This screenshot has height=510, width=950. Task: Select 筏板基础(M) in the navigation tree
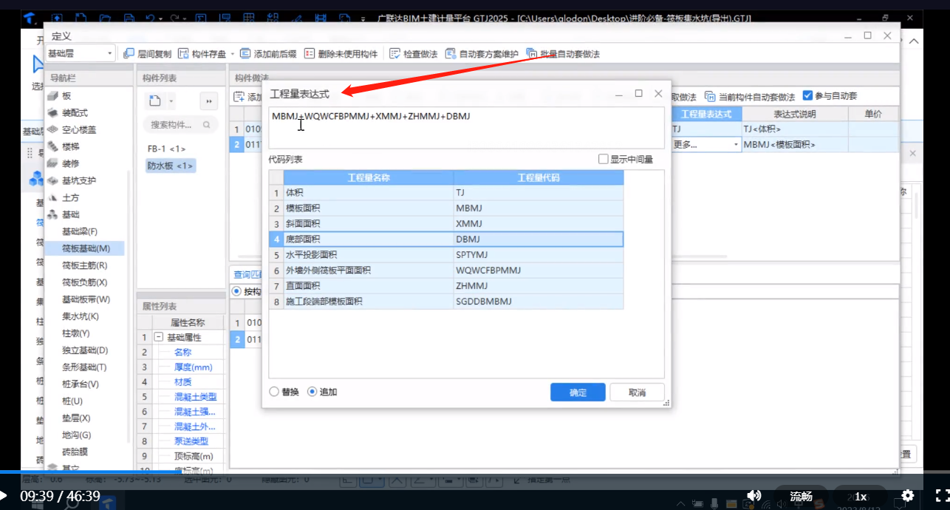pyautogui.click(x=86, y=248)
